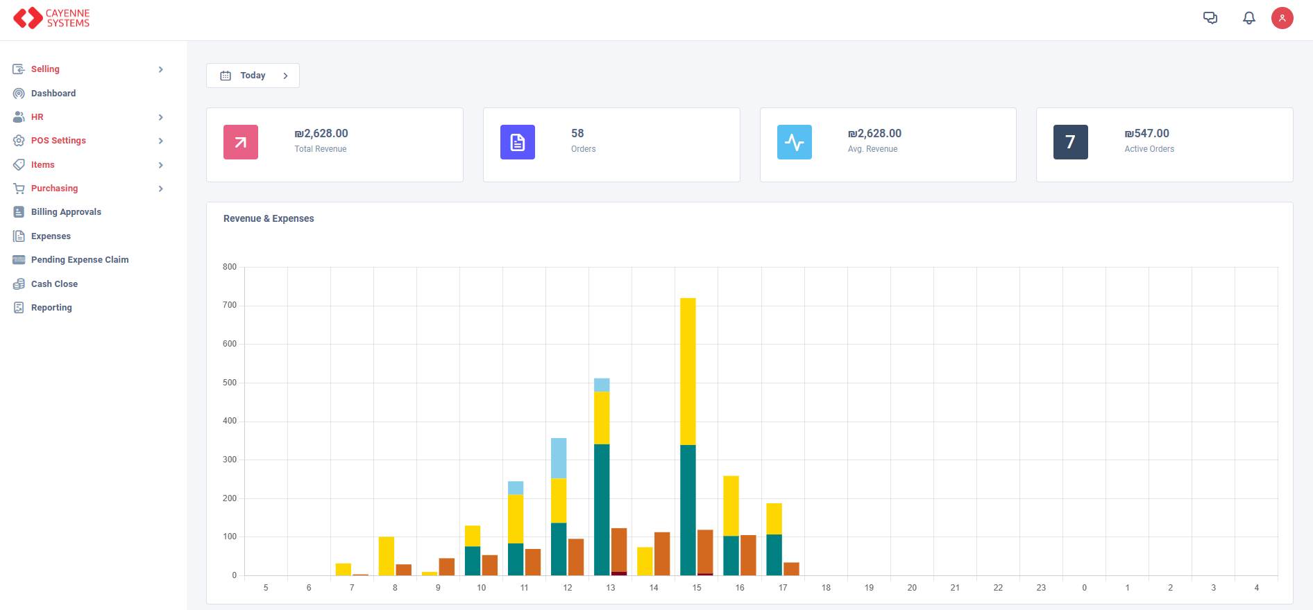Click the Cayenne Systems logo

[51, 18]
